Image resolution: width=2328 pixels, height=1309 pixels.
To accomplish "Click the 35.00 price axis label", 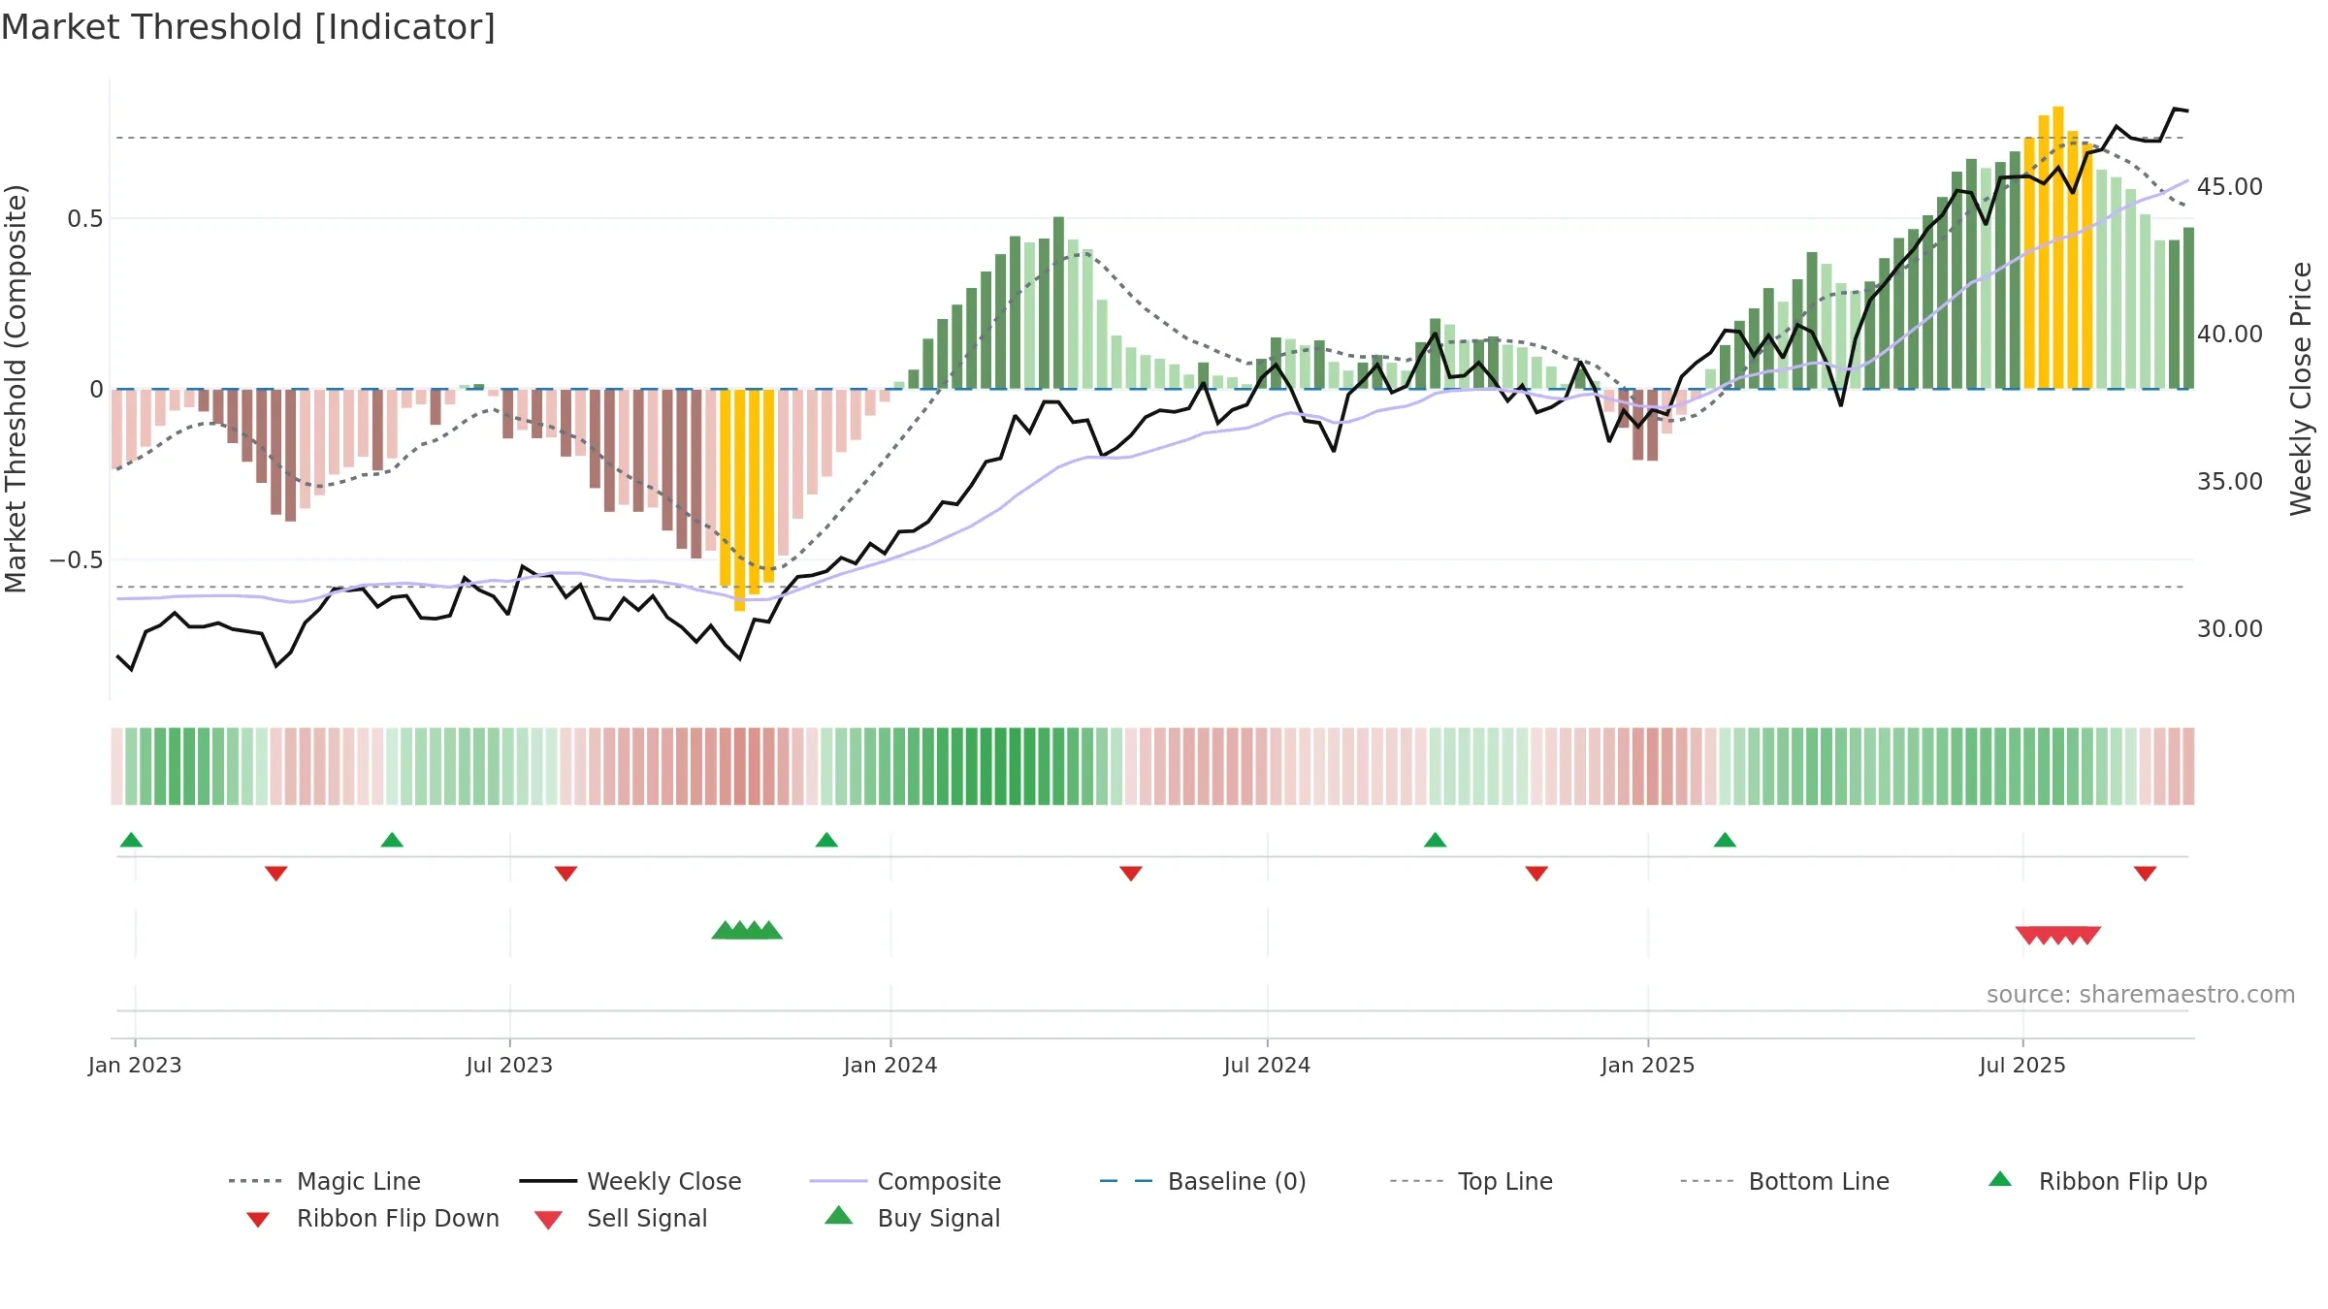I will pos(2230,481).
